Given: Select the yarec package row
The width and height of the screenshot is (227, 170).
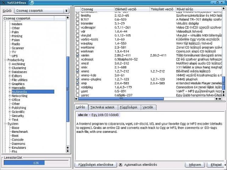Looking at the screenshot, I should click(148, 95).
